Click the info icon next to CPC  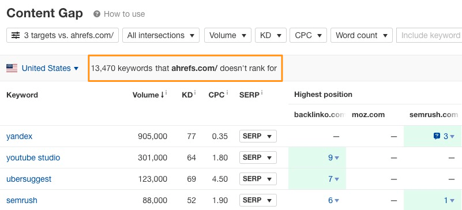[227, 93]
